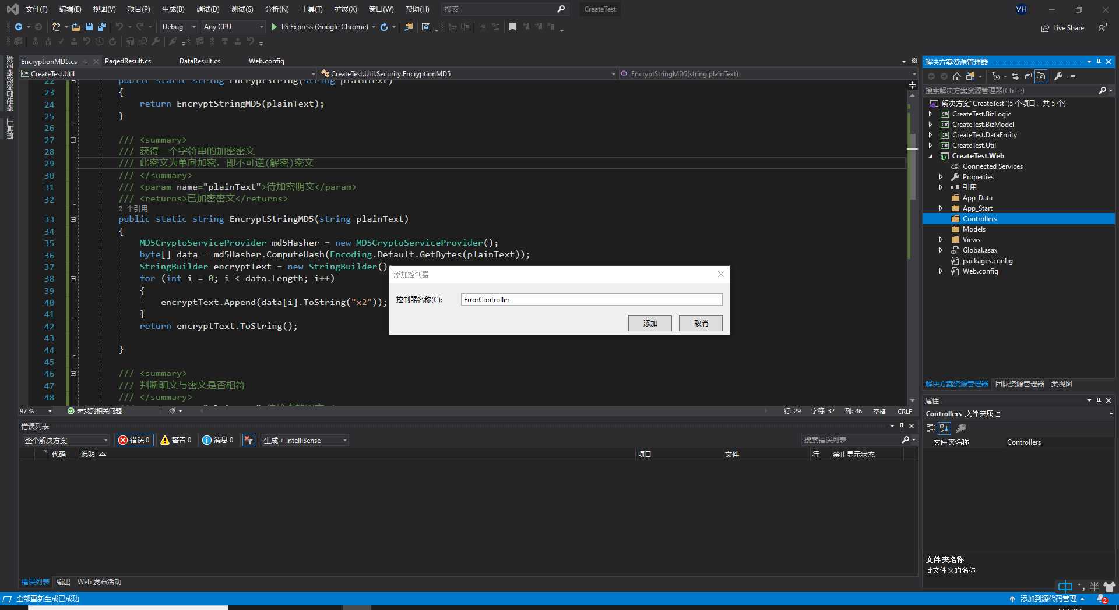Toggle show all files in Solution Explorer
The width and height of the screenshot is (1119, 610).
click(1041, 76)
